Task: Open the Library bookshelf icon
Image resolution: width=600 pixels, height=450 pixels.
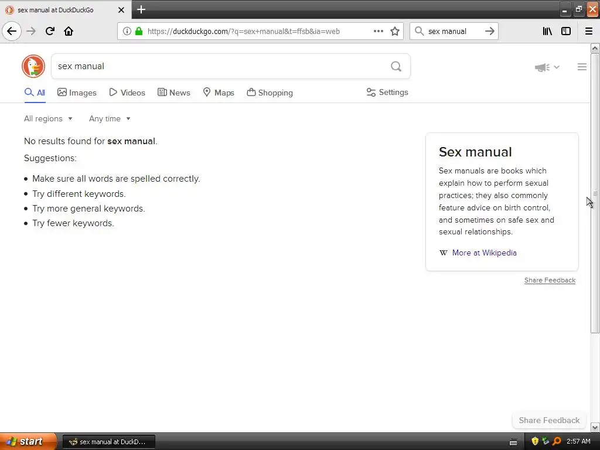Action: [x=547, y=31]
